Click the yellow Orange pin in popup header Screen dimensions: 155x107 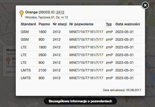[22, 14]
